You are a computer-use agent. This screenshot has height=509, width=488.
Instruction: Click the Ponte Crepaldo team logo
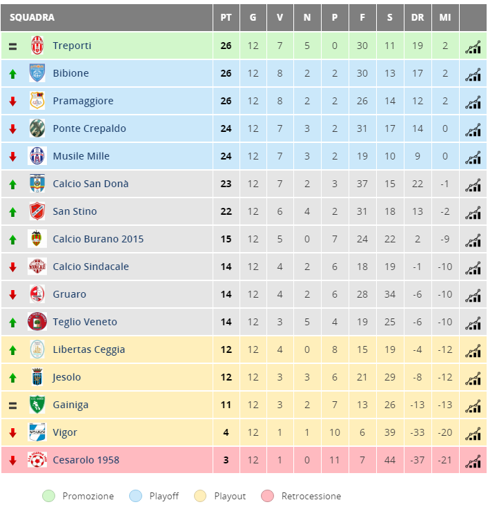[x=37, y=128]
